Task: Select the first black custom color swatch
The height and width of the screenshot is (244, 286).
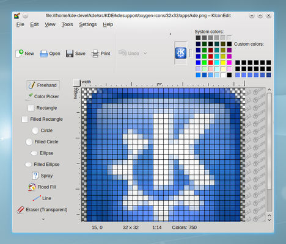Action: [x=238, y=63]
